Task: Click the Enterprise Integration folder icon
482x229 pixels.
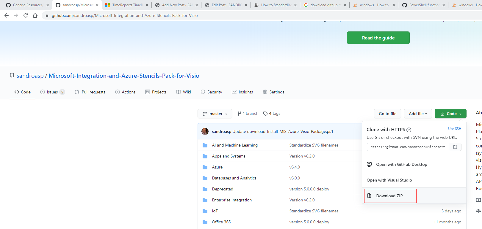Action: point(205,200)
